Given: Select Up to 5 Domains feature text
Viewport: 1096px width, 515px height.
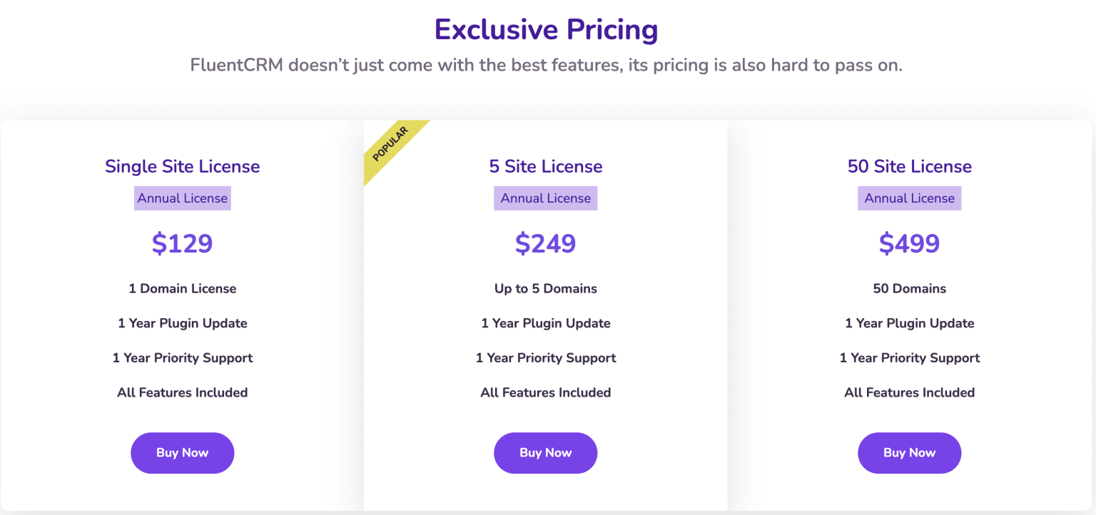Looking at the screenshot, I should click(545, 288).
